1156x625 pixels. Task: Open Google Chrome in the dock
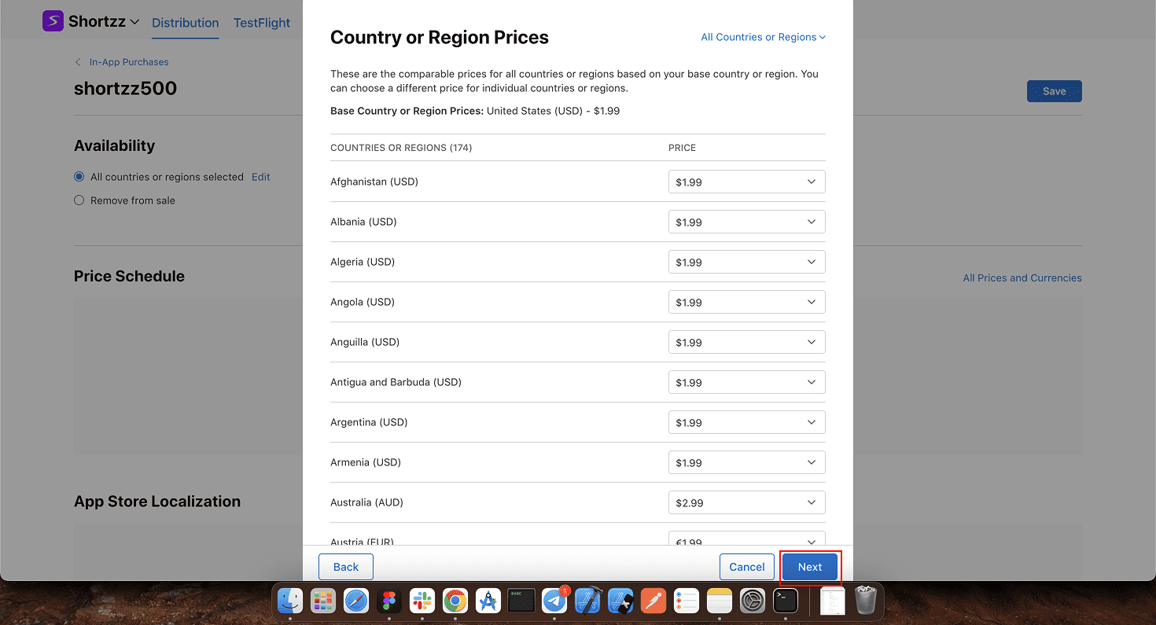455,601
